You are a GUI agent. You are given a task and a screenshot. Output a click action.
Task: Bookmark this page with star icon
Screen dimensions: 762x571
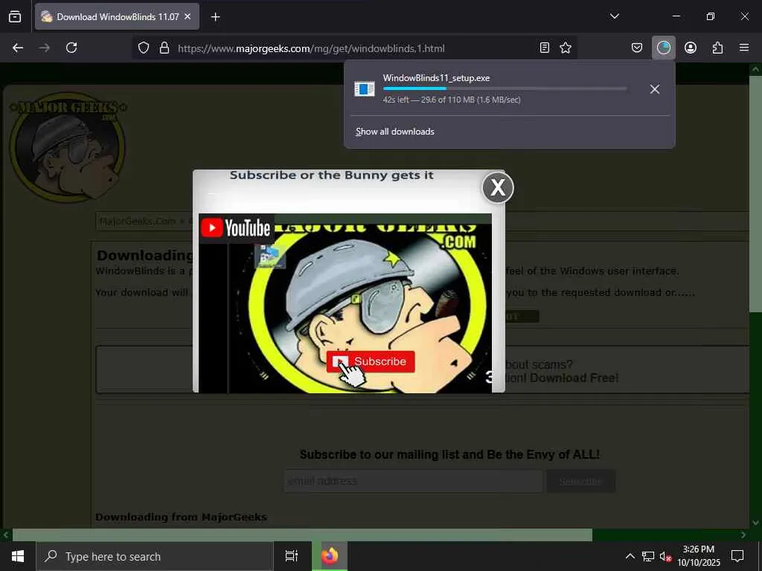pyautogui.click(x=566, y=48)
